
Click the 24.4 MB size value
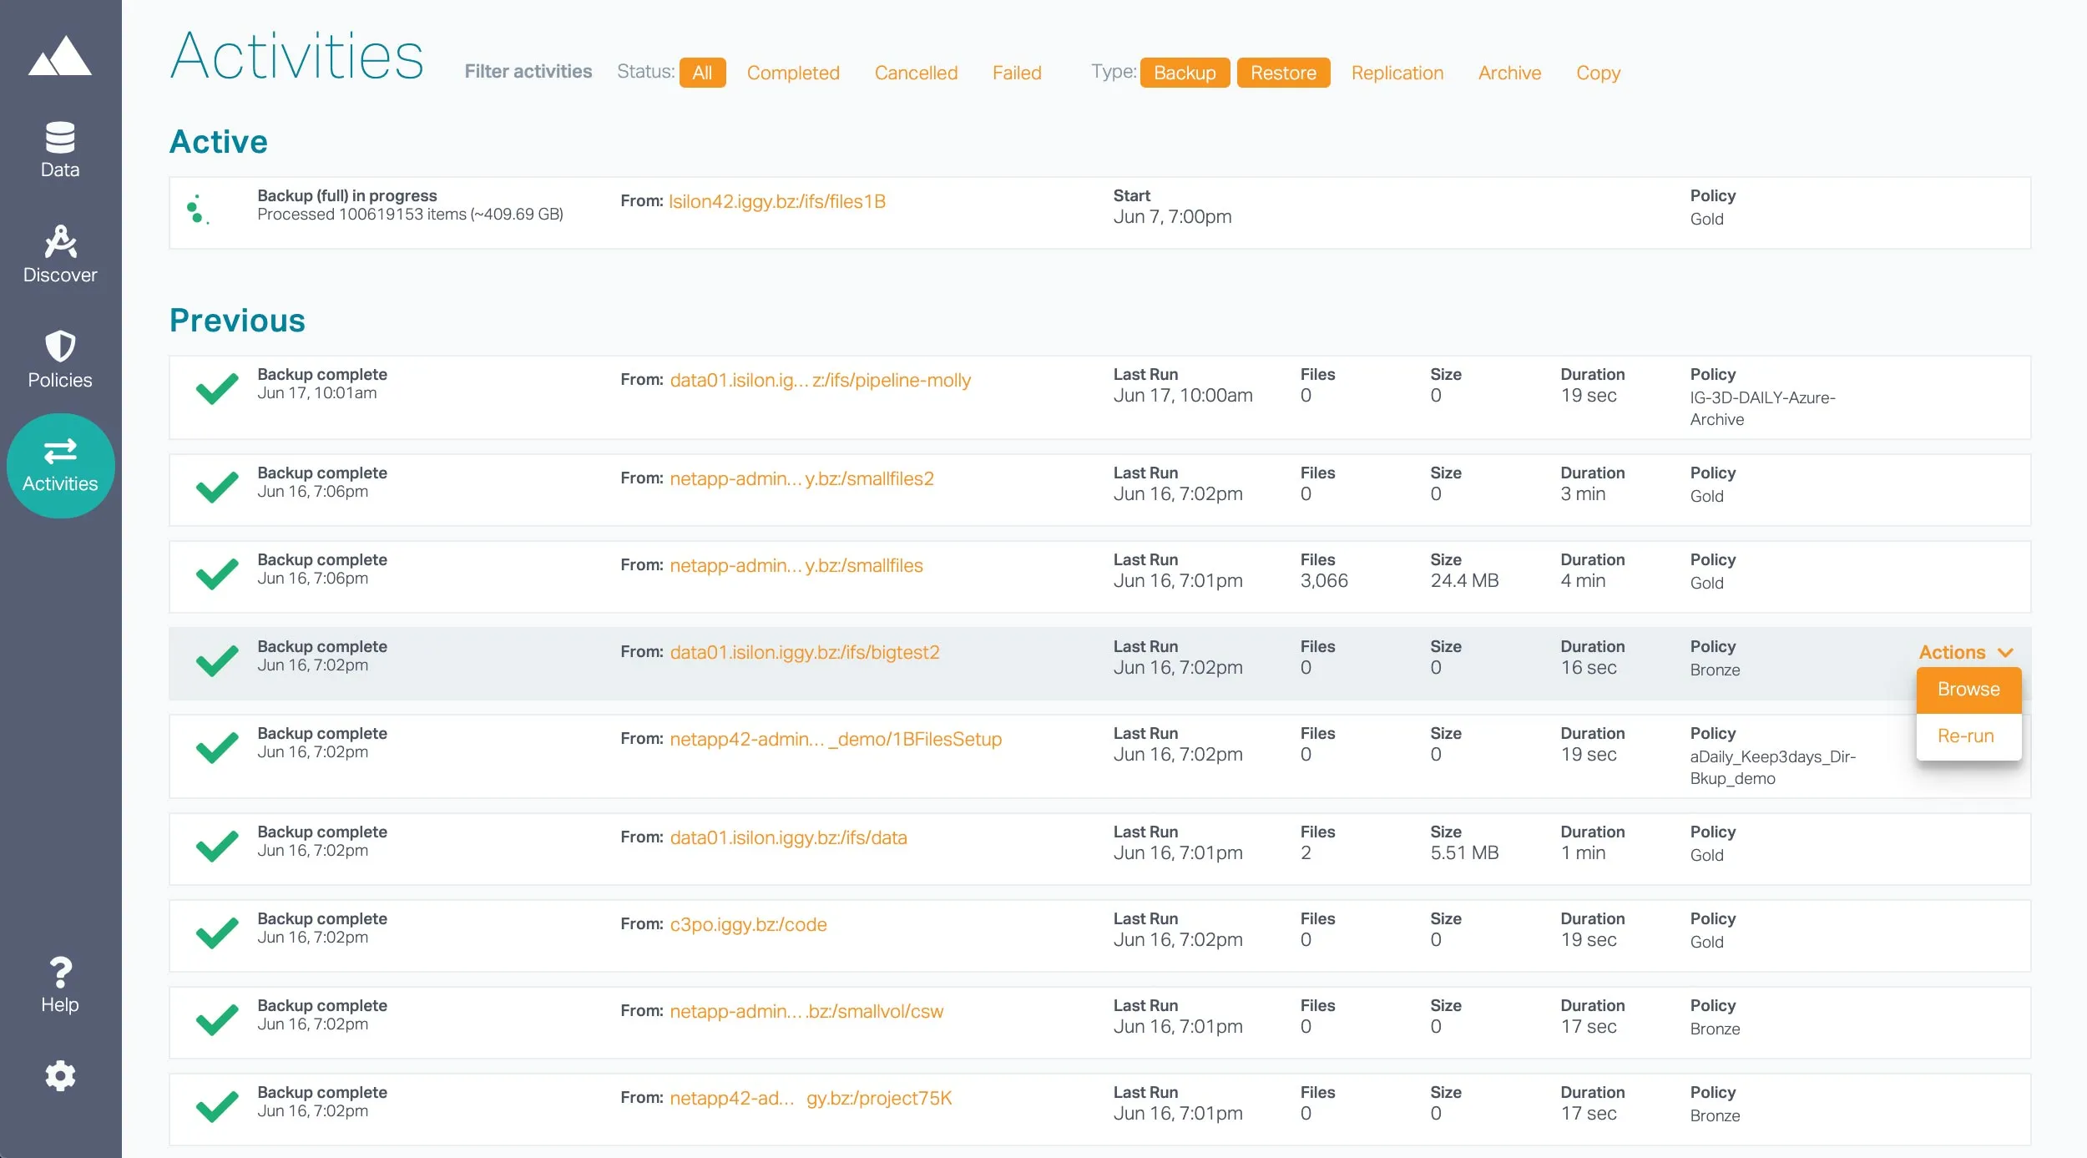click(1464, 581)
